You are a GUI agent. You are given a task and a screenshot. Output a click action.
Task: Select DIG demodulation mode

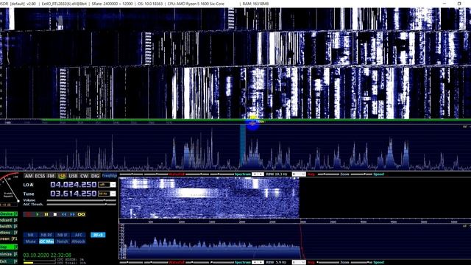95,176
